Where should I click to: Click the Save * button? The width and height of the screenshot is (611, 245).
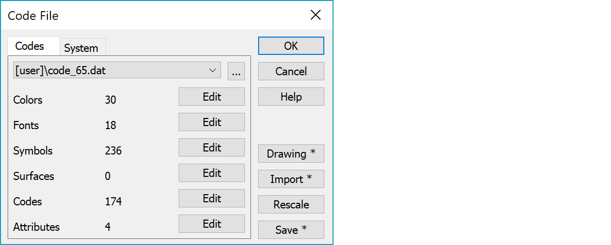tap(291, 230)
